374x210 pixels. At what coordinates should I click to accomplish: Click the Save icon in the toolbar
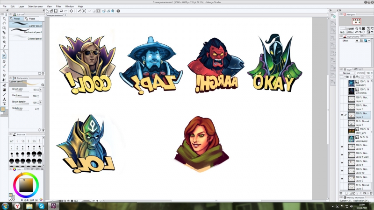(56, 11)
